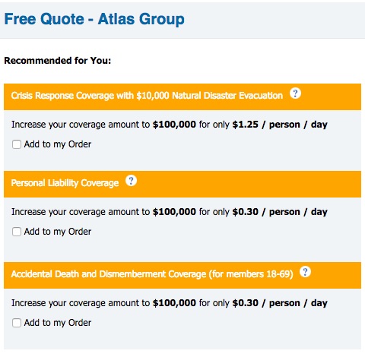Click the $100,000 amount in Crisis Response section
The image size is (365, 354).
point(174,125)
